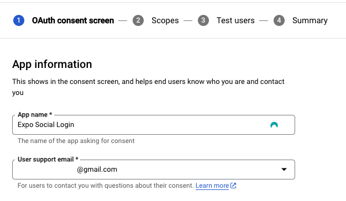Go to the Test users step
The height and width of the screenshot is (201, 346).
(x=235, y=20)
